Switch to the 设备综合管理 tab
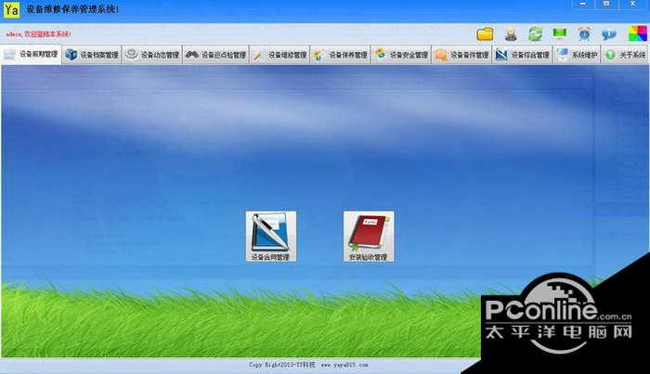650x374 pixels. pyautogui.click(x=522, y=55)
